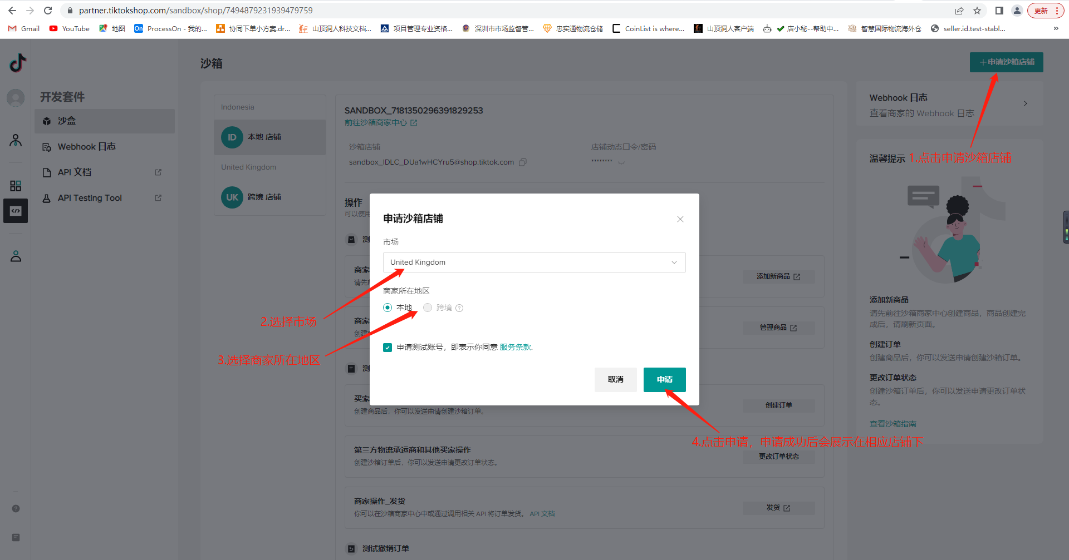Click the browser reload icon

48,11
